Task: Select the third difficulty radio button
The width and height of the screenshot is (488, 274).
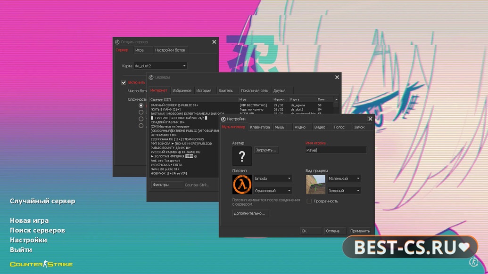Action: (141, 119)
